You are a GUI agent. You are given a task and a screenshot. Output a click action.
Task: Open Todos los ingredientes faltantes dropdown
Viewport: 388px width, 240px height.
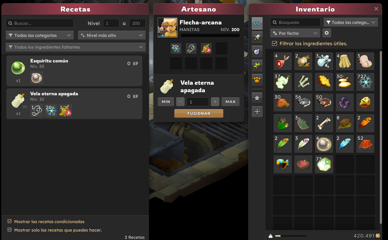[76, 47]
